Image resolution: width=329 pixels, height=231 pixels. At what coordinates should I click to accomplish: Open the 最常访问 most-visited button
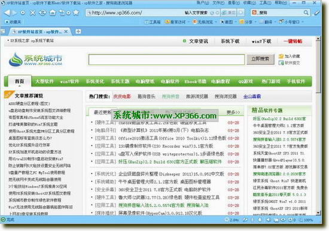coord(175,22)
